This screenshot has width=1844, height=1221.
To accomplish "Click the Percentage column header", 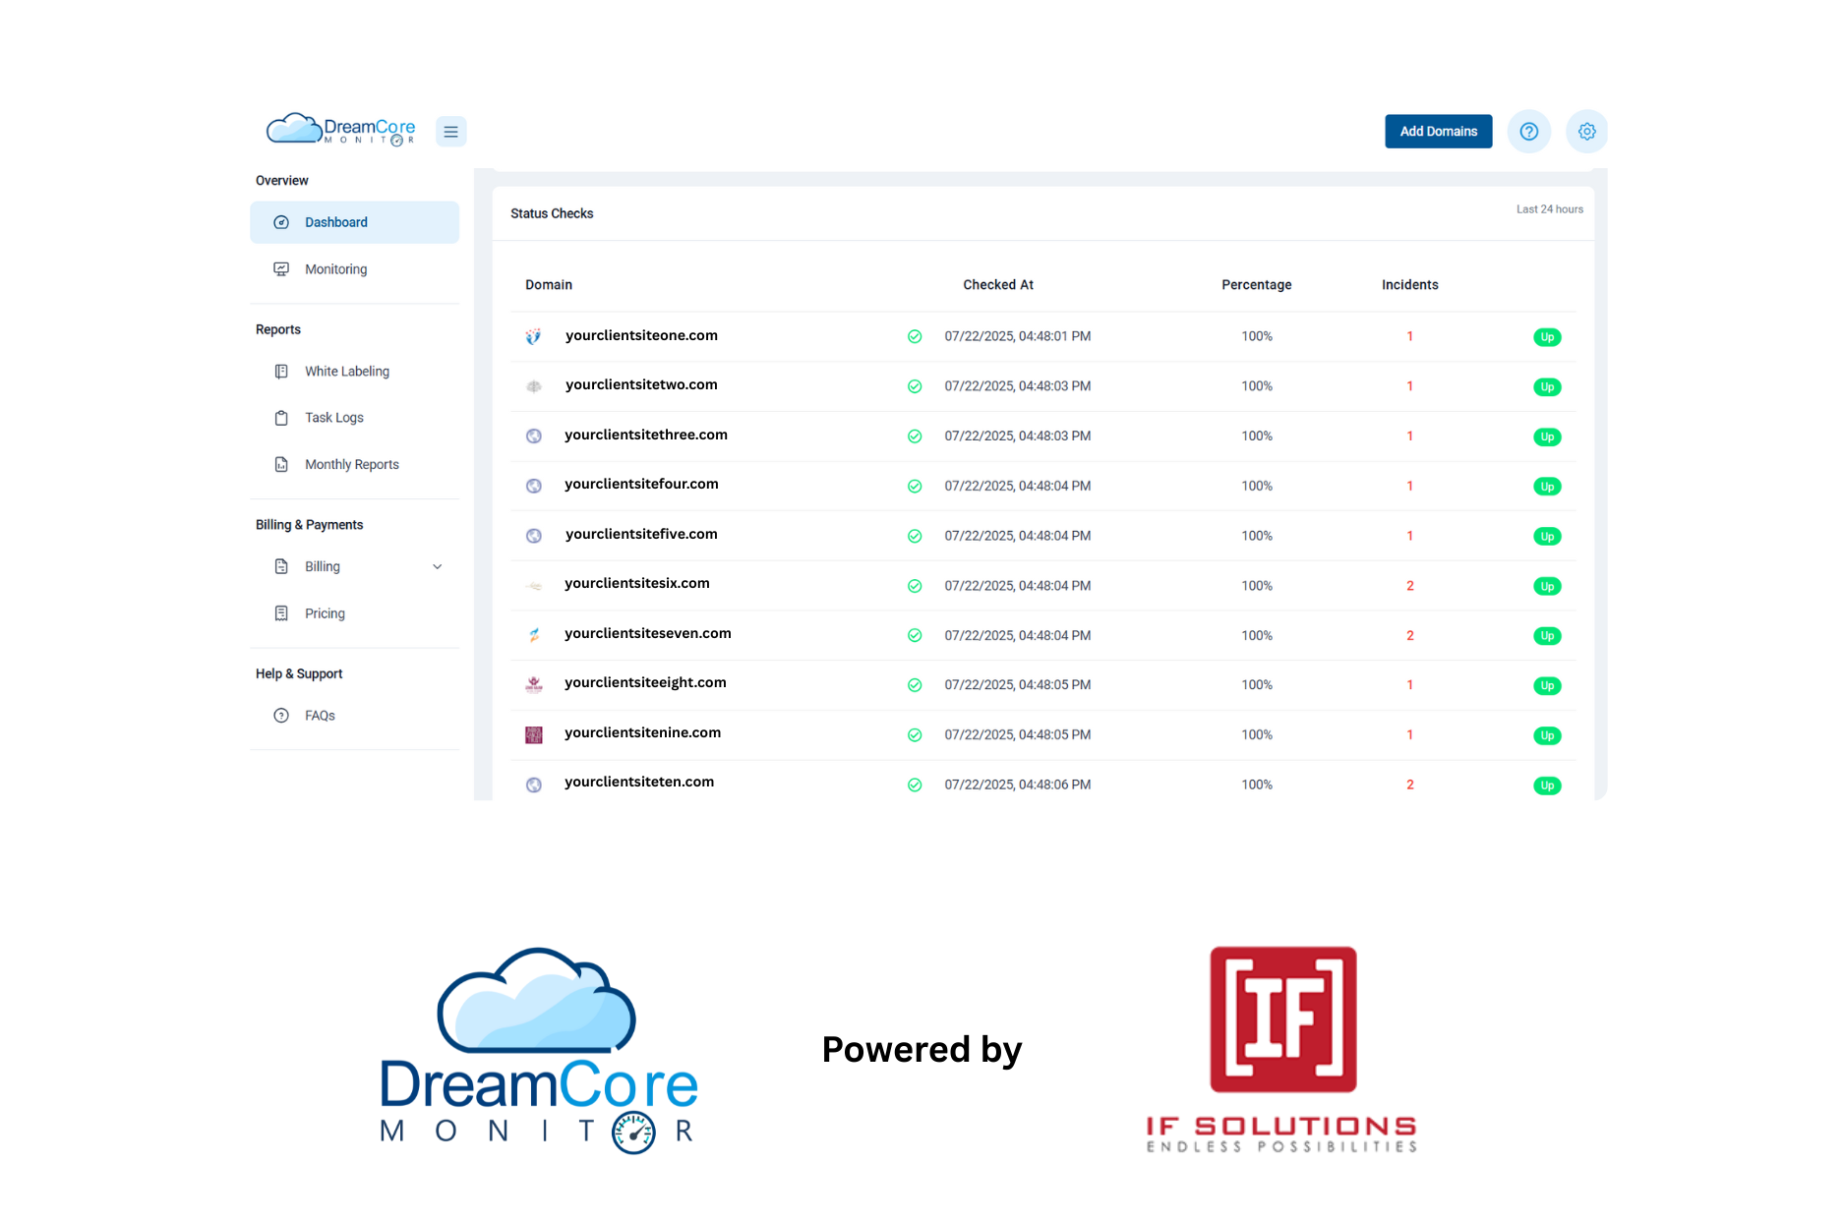I will tap(1257, 285).
